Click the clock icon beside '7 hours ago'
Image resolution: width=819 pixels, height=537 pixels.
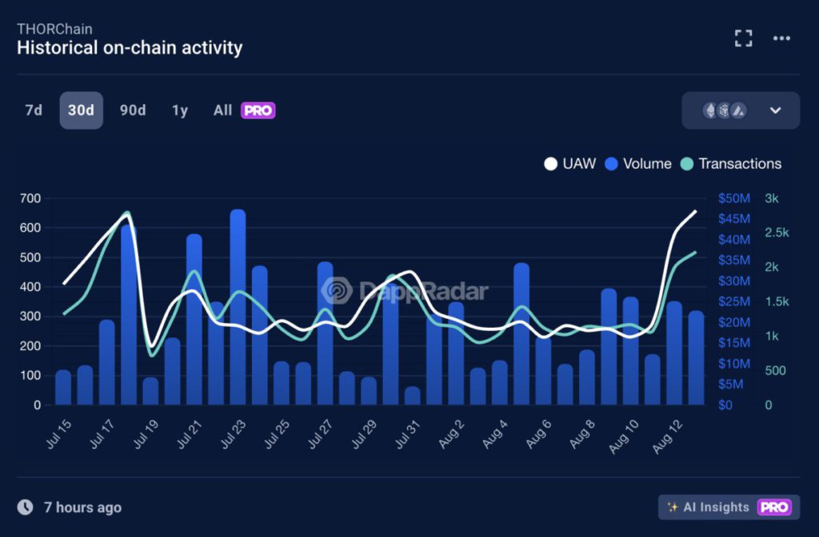[x=26, y=507]
